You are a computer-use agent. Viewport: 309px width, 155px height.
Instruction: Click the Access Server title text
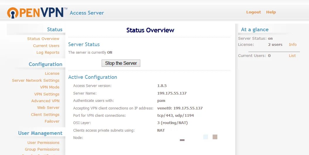click(87, 13)
